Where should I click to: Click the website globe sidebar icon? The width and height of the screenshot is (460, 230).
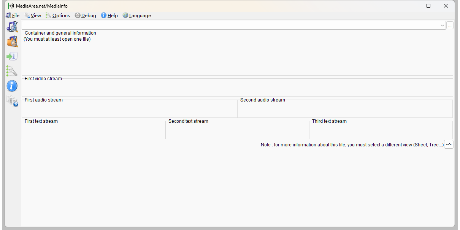pyautogui.click(x=12, y=101)
